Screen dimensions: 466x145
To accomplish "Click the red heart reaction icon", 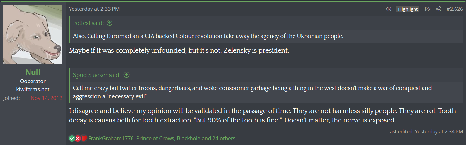I will [x=84, y=138].
